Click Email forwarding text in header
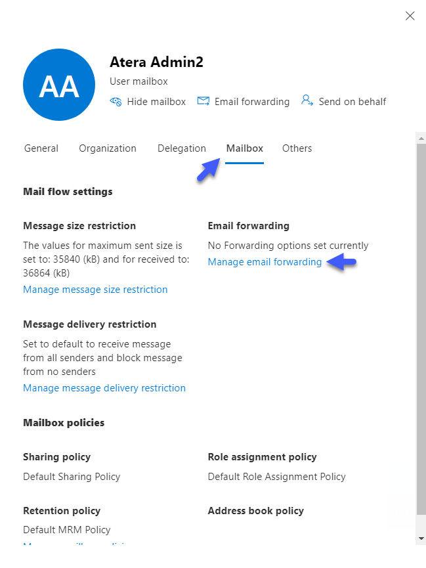 [252, 102]
